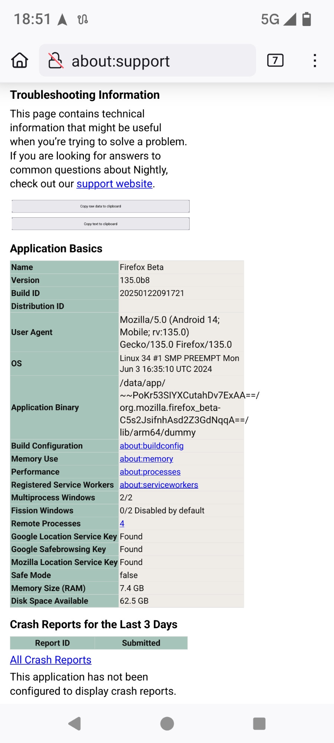This screenshot has height=743, width=334.
Task: Select the Safe Mode false value
Action: pos(128,575)
